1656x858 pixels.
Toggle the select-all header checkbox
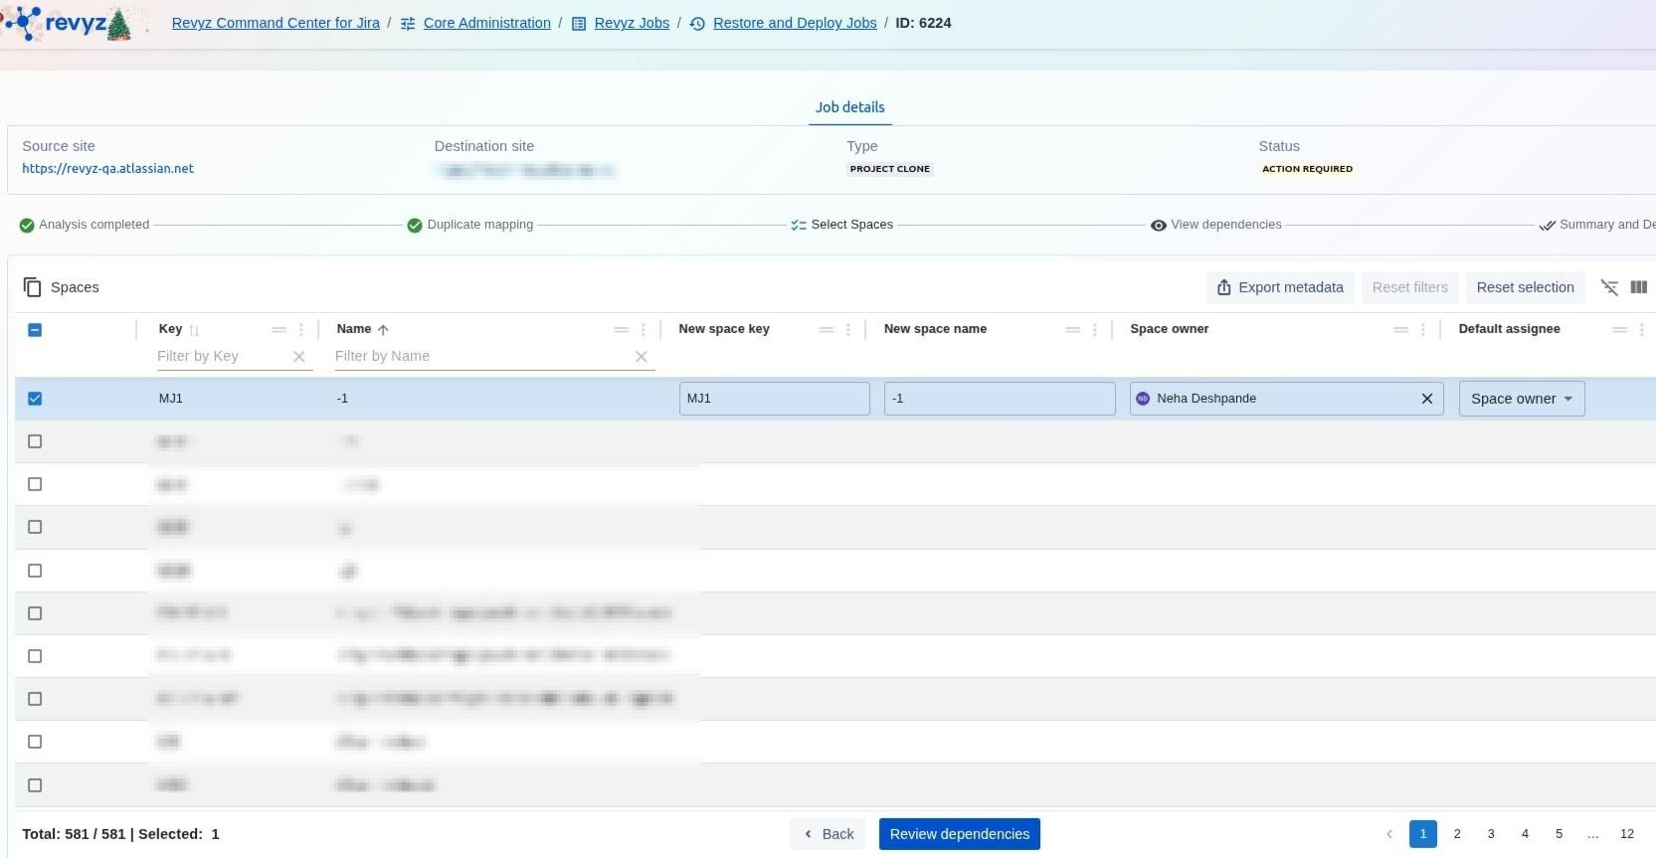[x=35, y=330]
